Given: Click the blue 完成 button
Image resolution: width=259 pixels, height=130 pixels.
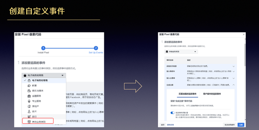Looking at the screenshot, I should click(241, 125).
